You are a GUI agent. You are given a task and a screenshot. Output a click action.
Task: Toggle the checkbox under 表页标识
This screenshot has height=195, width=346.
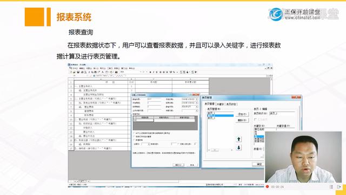pos(256,119)
